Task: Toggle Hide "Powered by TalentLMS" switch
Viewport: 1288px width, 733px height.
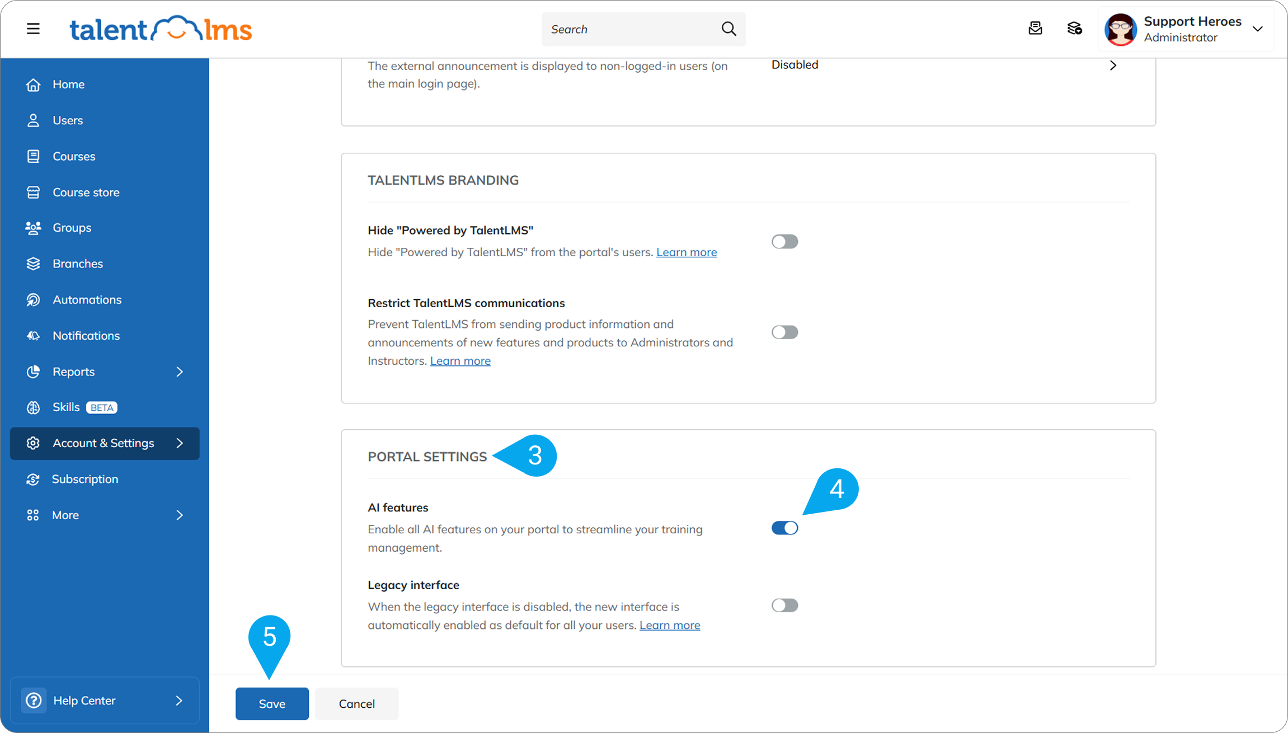Action: point(784,242)
